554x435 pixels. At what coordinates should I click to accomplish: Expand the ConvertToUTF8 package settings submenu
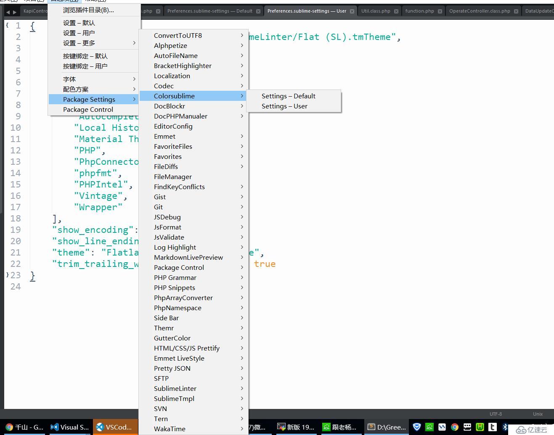tap(194, 35)
